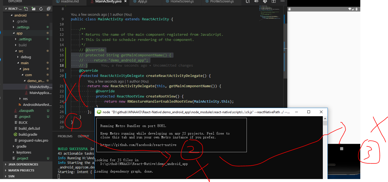Minimize the node Metro Bundler window
This screenshot has height=182, width=388.
pyautogui.click(x=296, y=112)
